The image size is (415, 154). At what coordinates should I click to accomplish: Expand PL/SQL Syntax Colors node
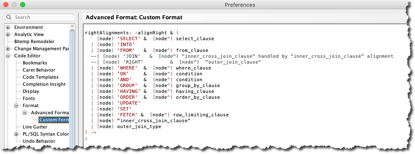pos(16,134)
